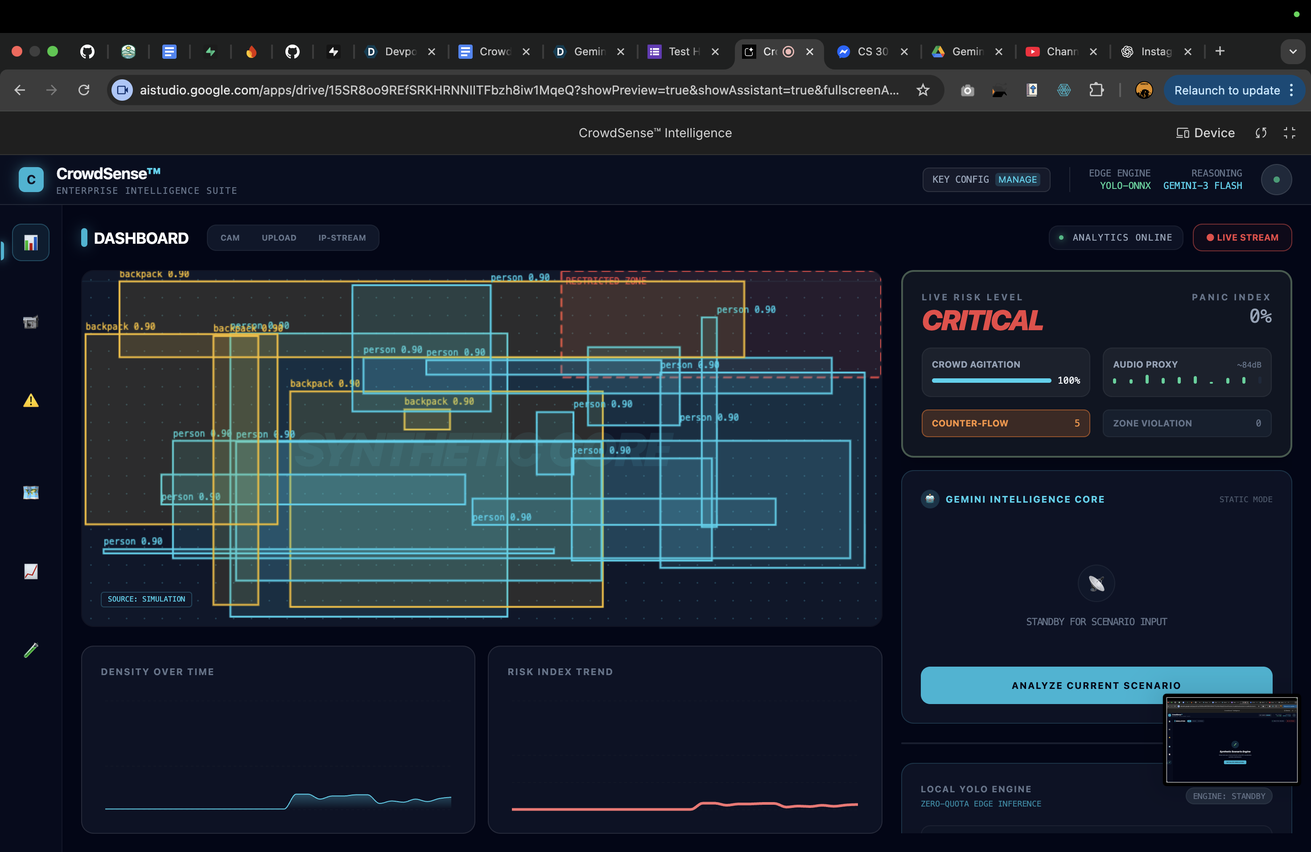Exit fullscreen using the collapse arrows icon

coord(1289,133)
